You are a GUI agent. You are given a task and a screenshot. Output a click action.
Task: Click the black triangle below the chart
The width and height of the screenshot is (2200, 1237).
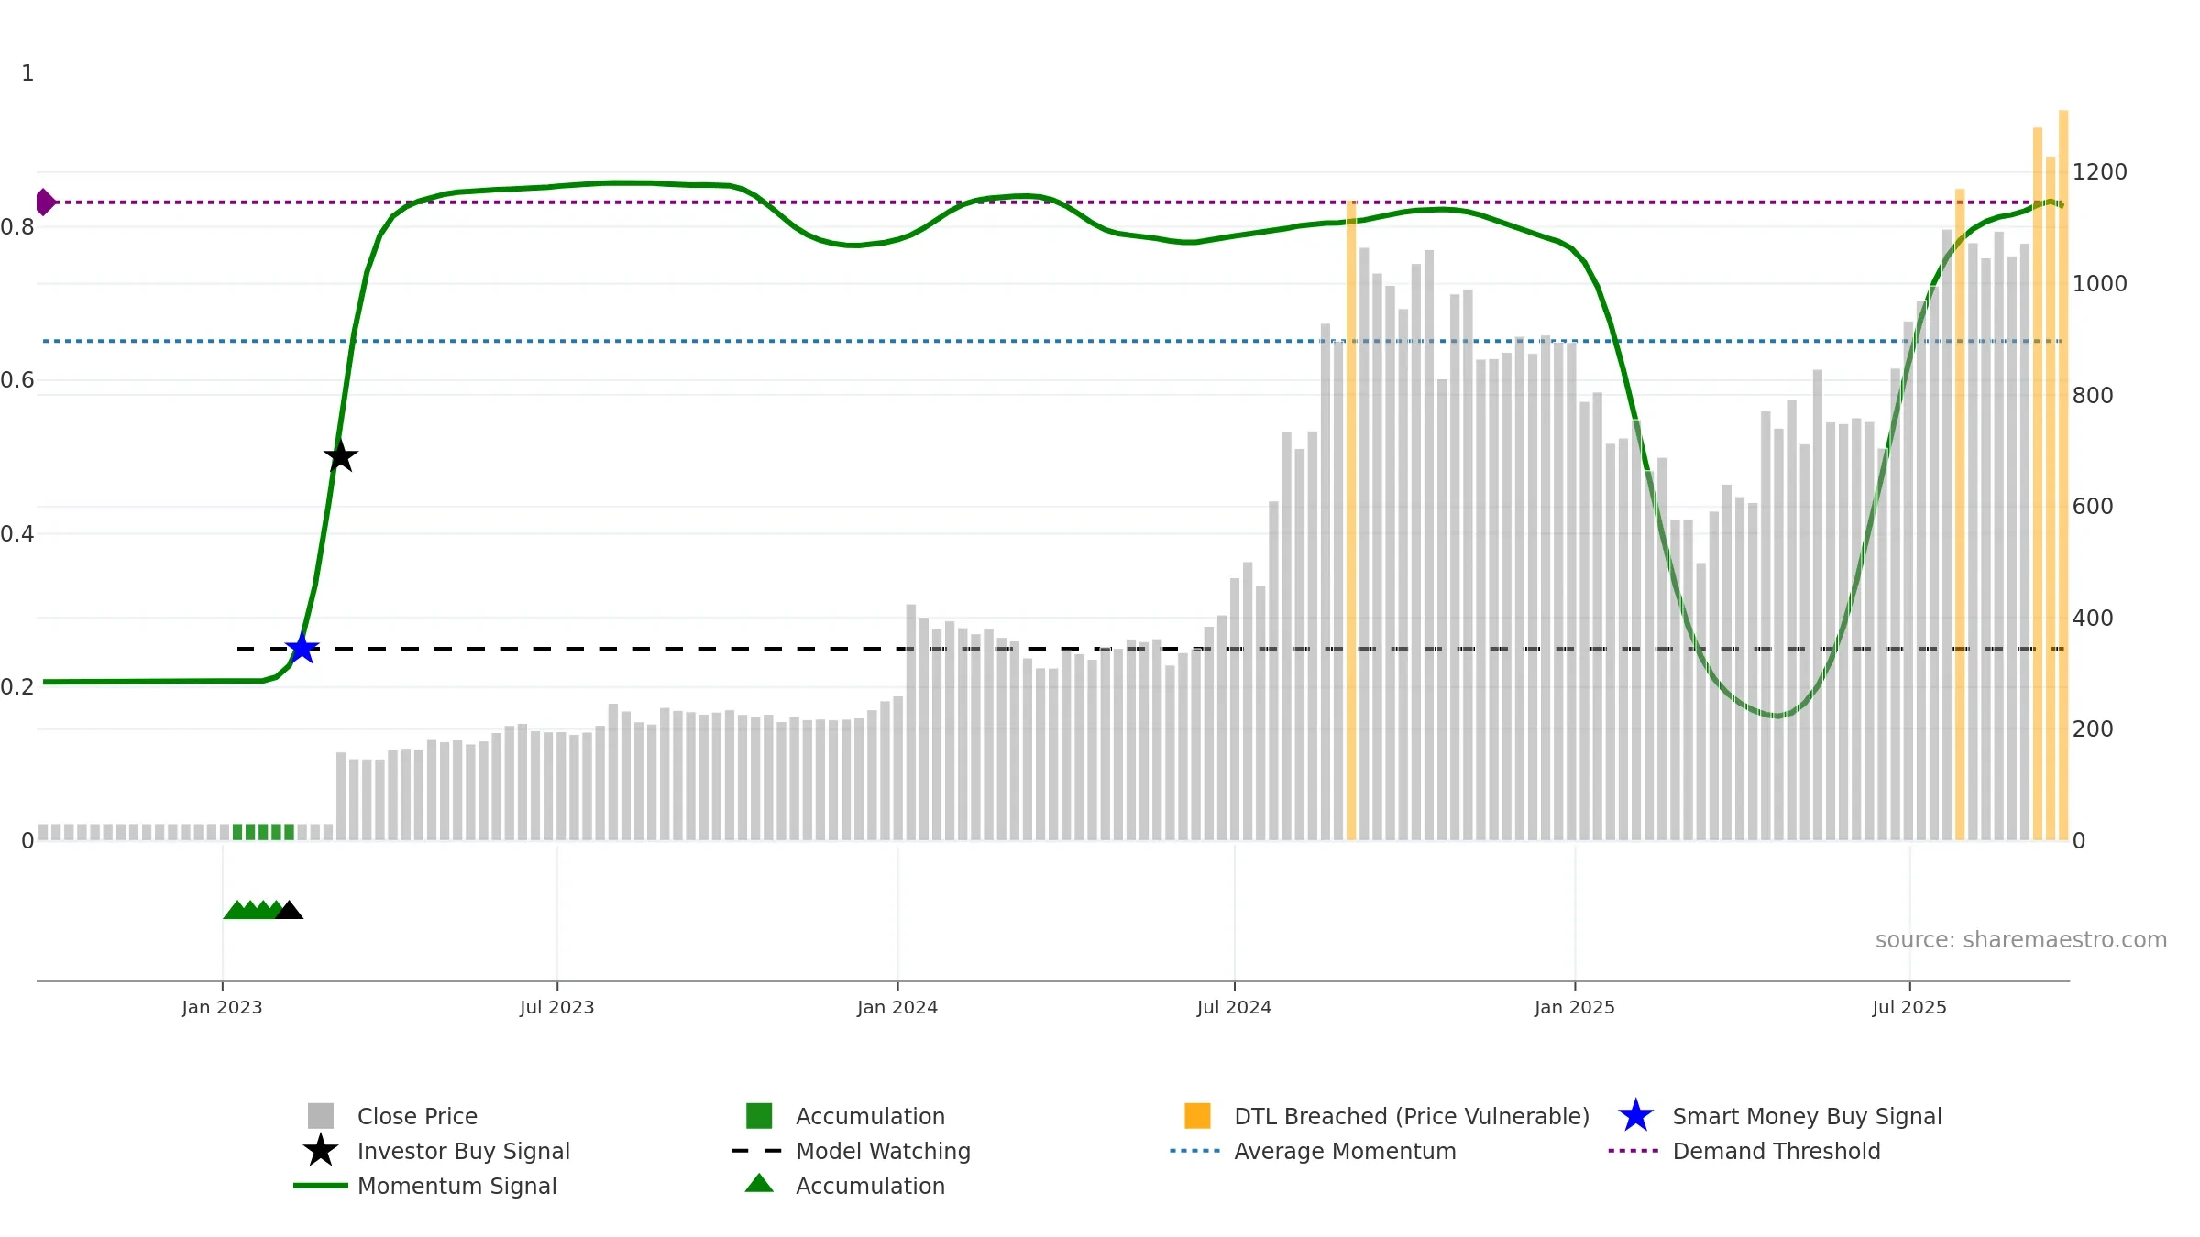point(290,910)
